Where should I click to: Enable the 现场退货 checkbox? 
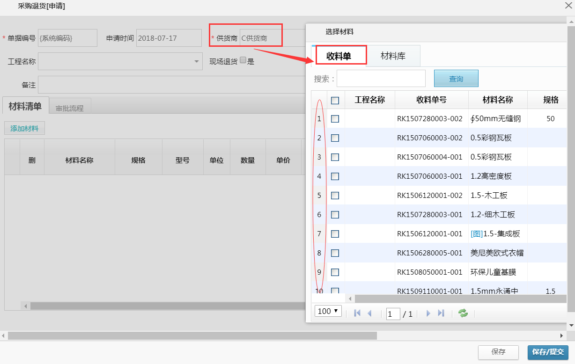pos(243,60)
